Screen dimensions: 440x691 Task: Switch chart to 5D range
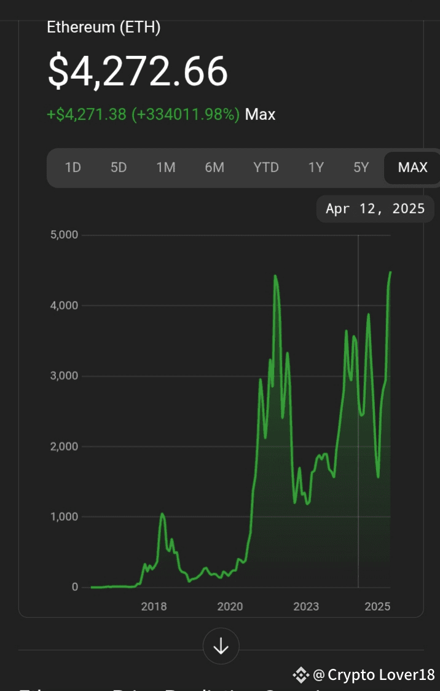(119, 167)
